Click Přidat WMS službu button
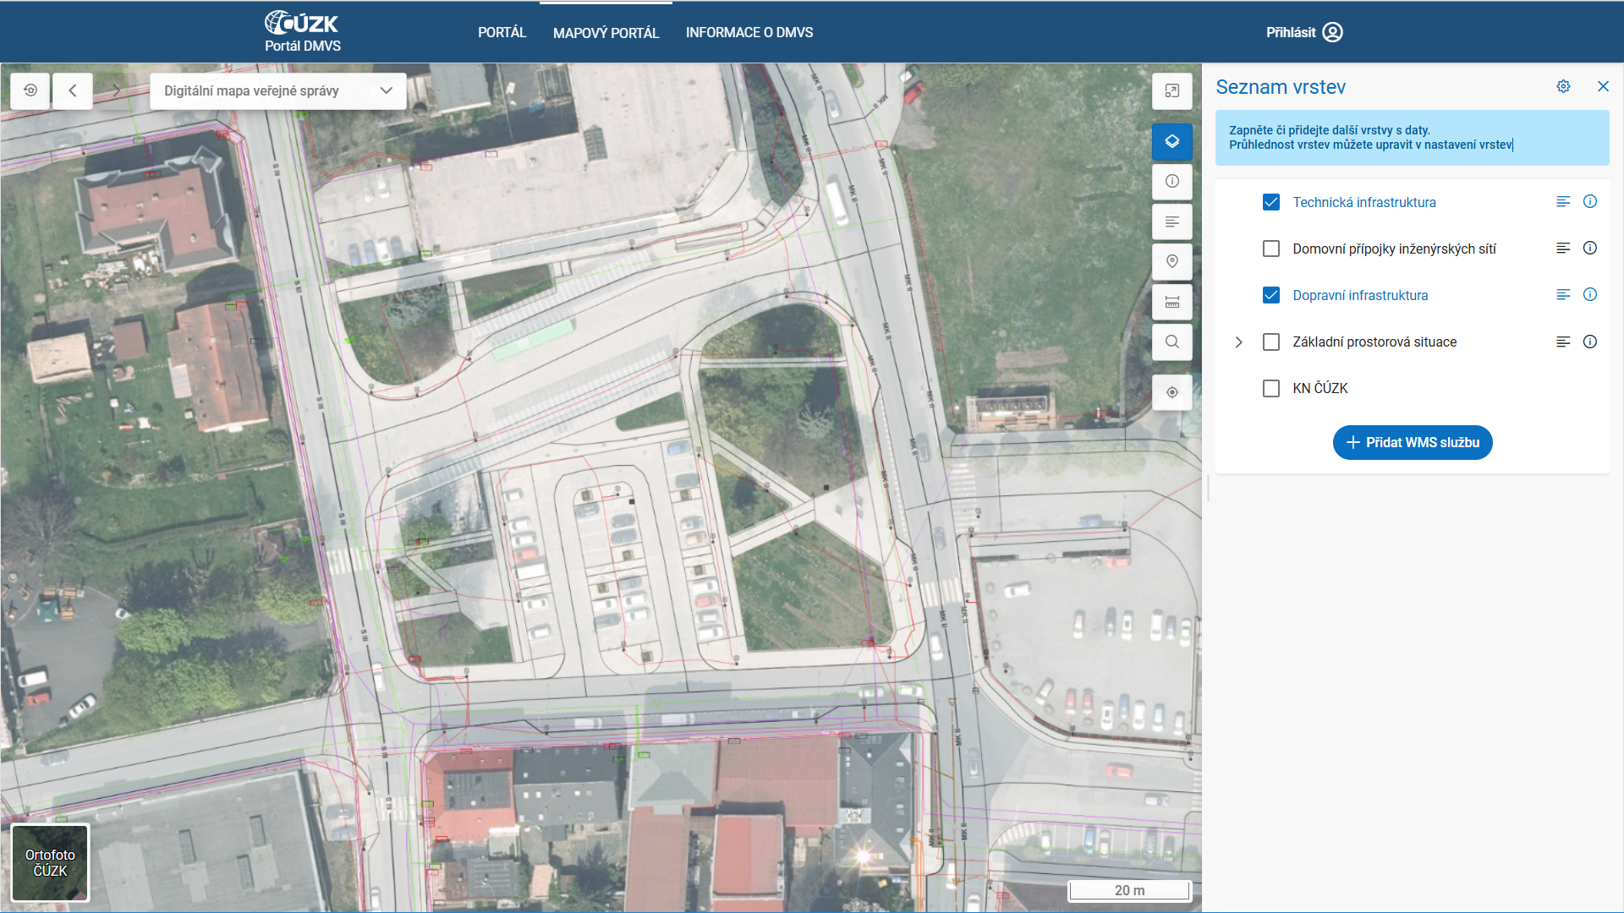The width and height of the screenshot is (1624, 913). pyautogui.click(x=1412, y=442)
